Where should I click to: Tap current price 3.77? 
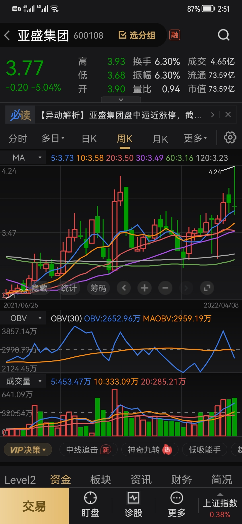[25, 69]
